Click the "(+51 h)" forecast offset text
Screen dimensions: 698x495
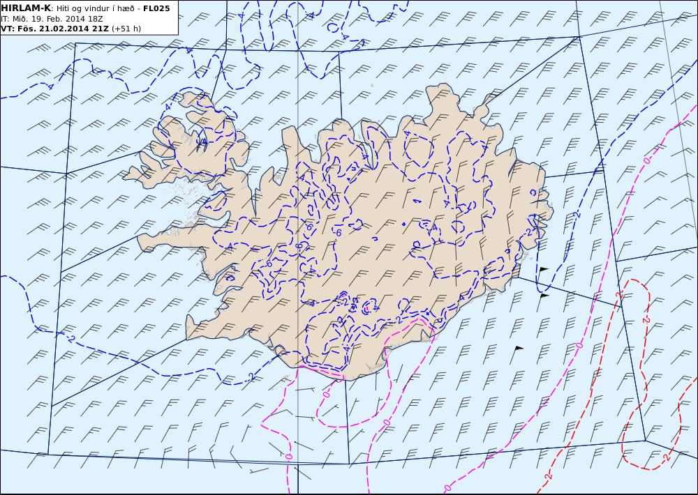[126, 29]
